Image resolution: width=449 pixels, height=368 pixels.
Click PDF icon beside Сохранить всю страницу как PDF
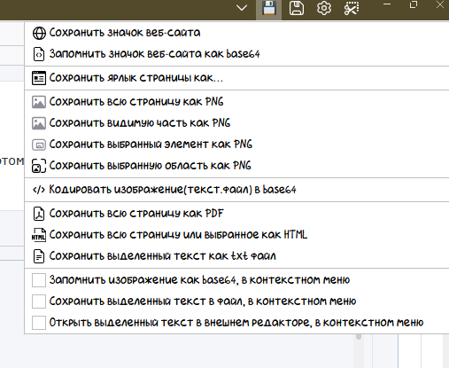(x=39, y=214)
